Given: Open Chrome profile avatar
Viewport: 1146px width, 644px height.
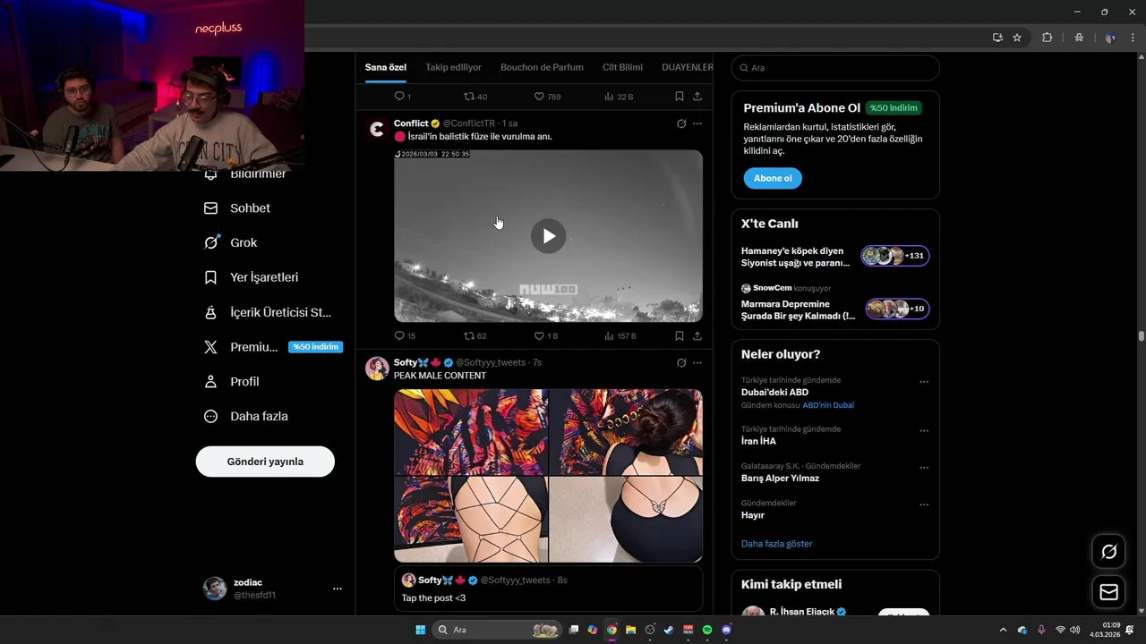Looking at the screenshot, I should (1110, 38).
